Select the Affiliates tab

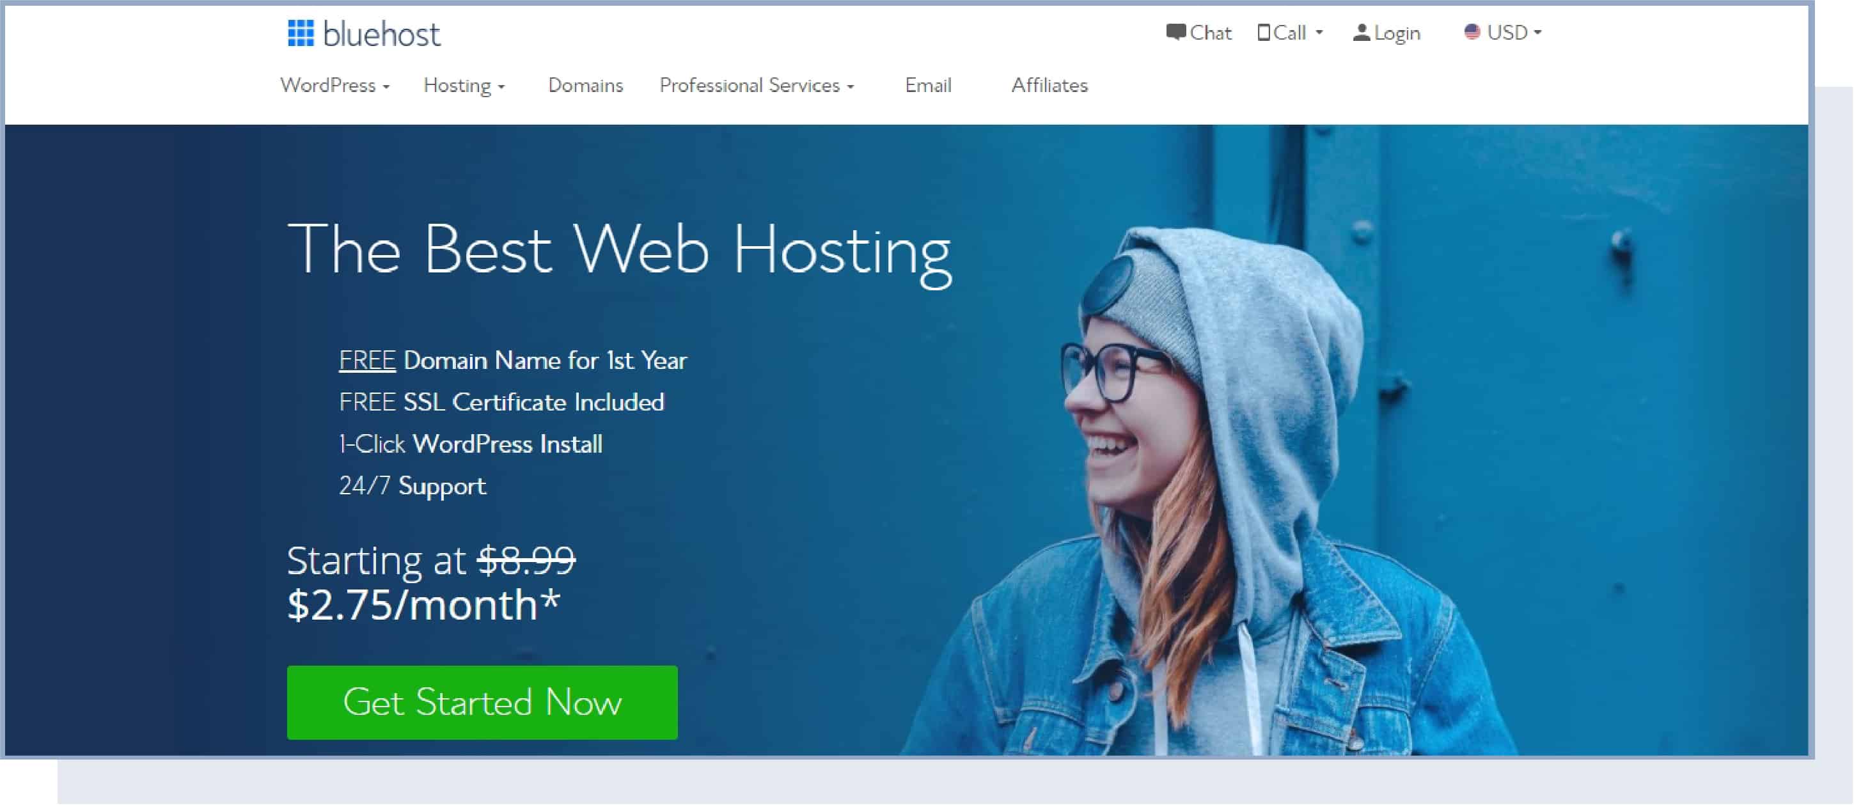(x=1046, y=84)
